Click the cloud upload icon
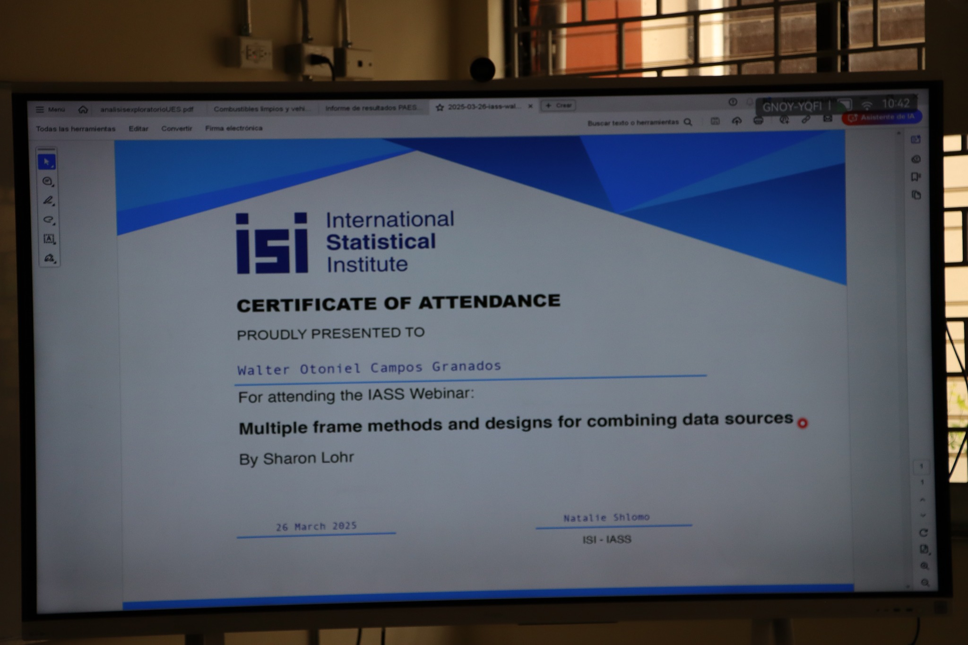968x645 pixels. pos(737,121)
